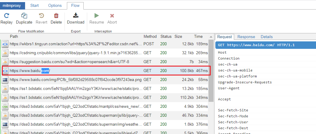Click the JS icon of csdnimg.cn jquery flow
This screenshot has width=316, height=134.
5,53
